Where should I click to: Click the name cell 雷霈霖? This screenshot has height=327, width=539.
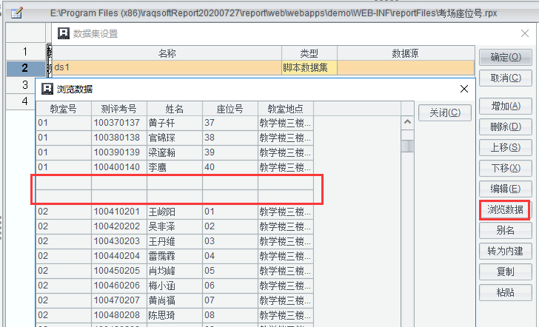tap(175, 256)
